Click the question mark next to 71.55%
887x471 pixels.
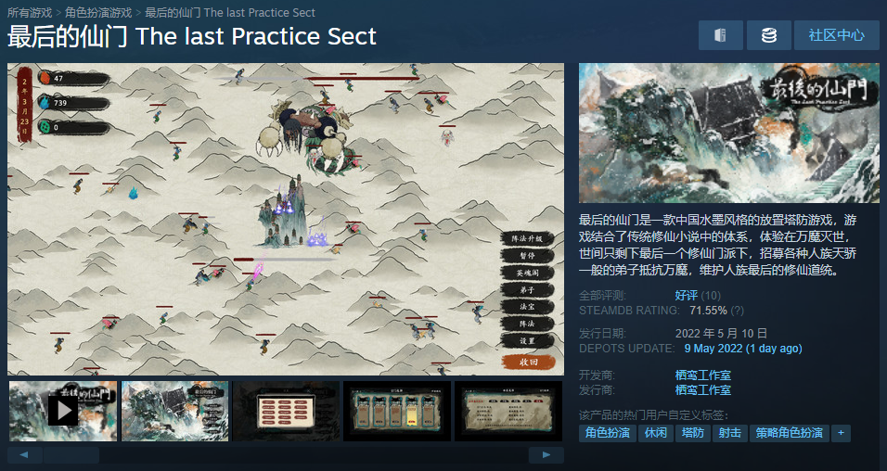[x=737, y=311]
